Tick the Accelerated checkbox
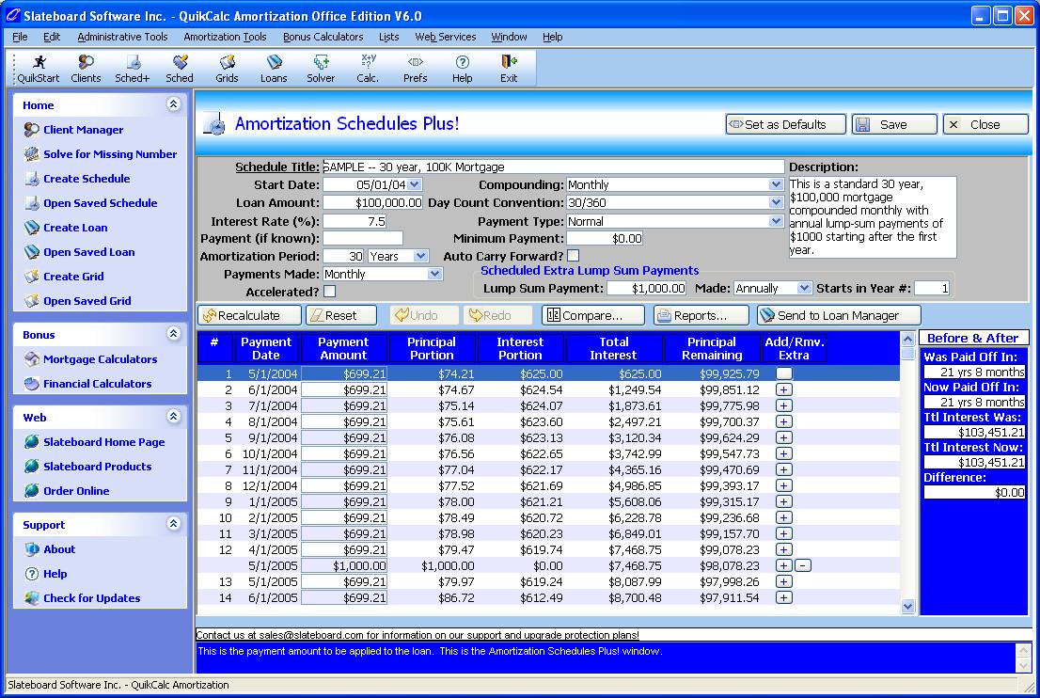This screenshot has height=698, width=1040. pyautogui.click(x=329, y=292)
